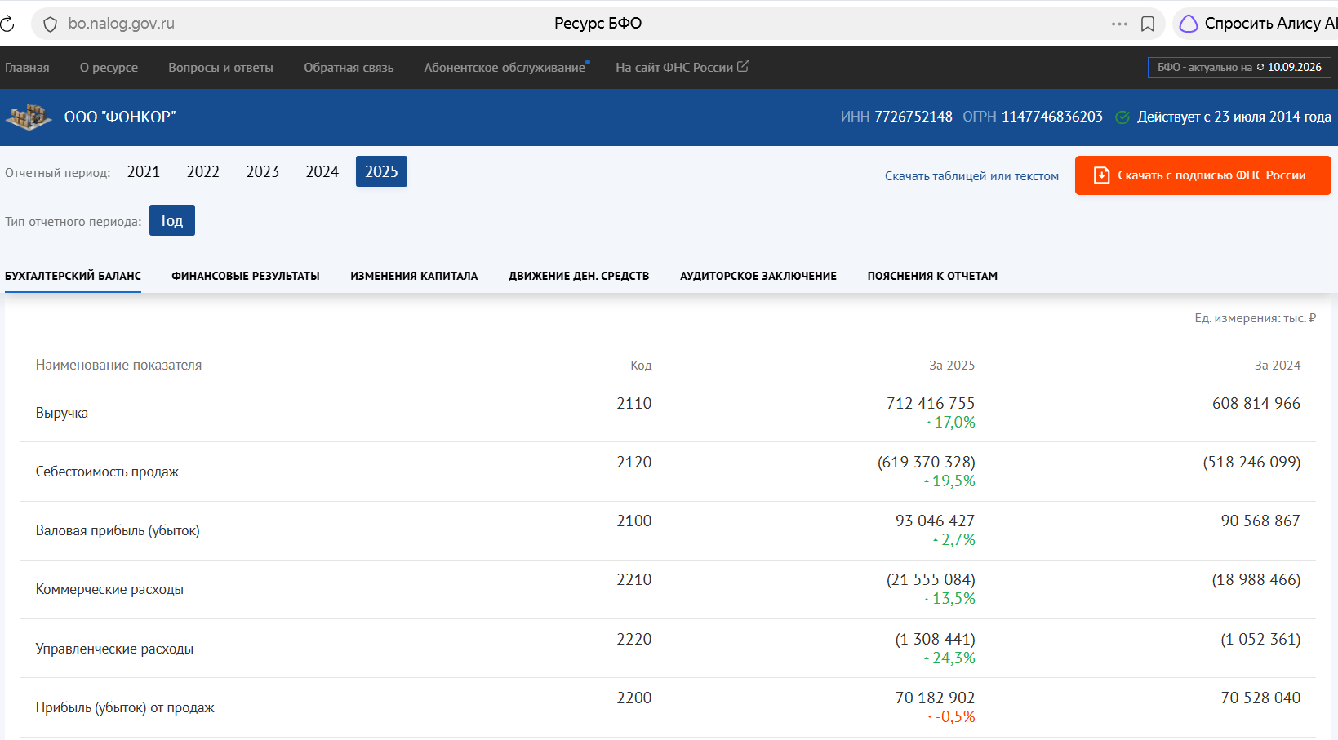Go to the Главная menu item
Screen dimensions: 1338x740
27,68
